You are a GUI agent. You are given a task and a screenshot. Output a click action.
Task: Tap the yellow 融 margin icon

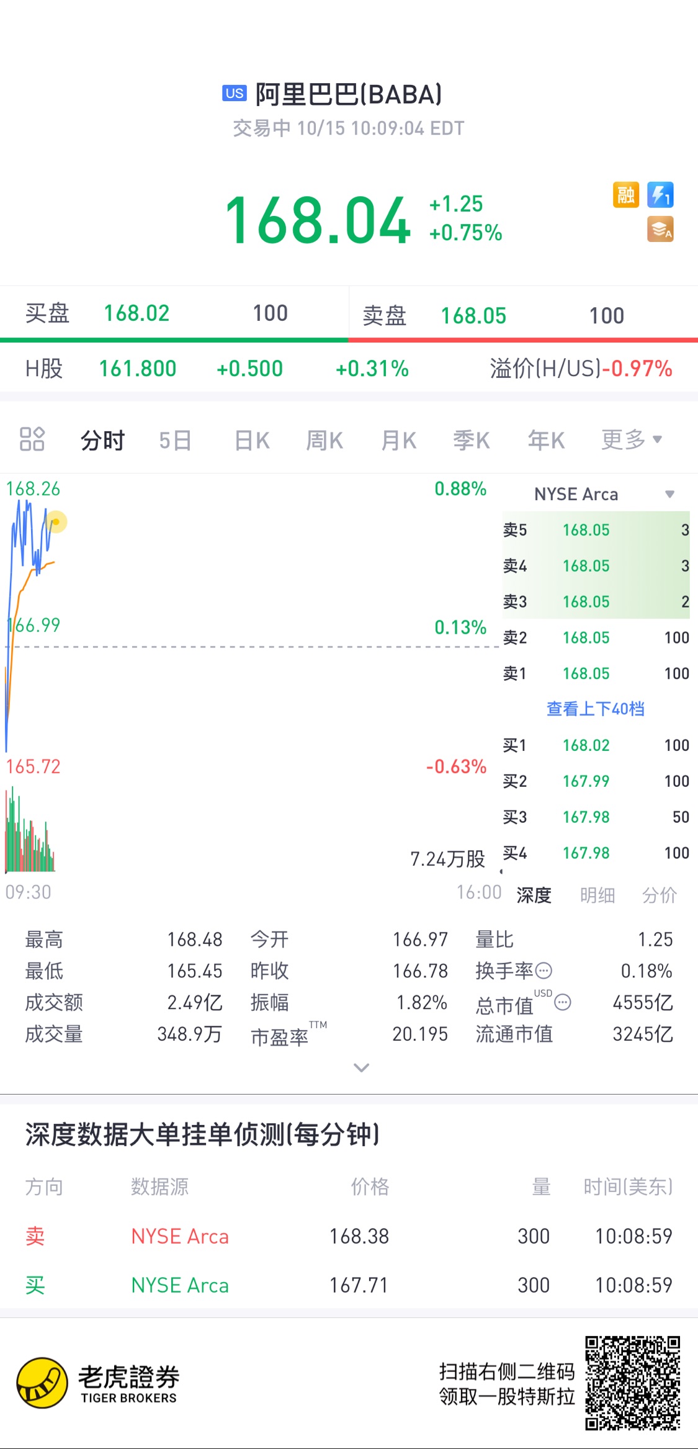pyautogui.click(x=625, y=195)
